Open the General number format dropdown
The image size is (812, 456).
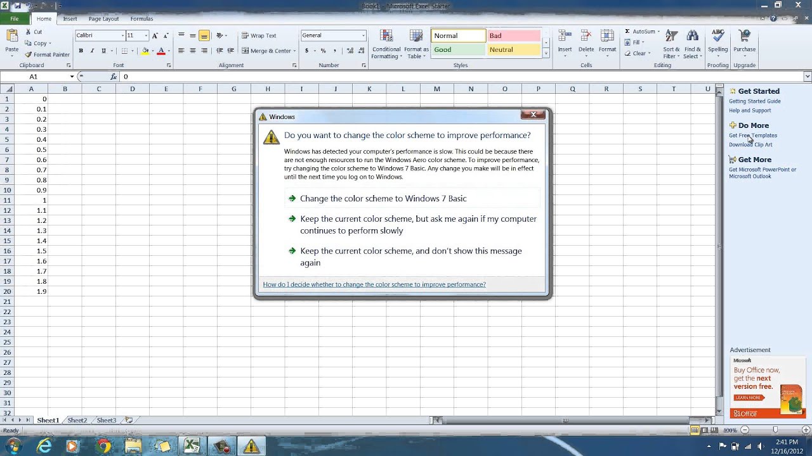click(x=363, y=35)
